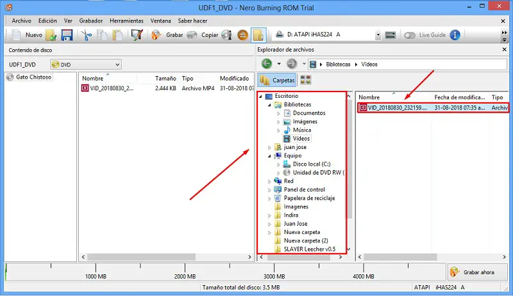Image resolution: width=513 pixels, height=296 pixels.
Task: Expand the Documentos tree node
Action: [278, 113]
